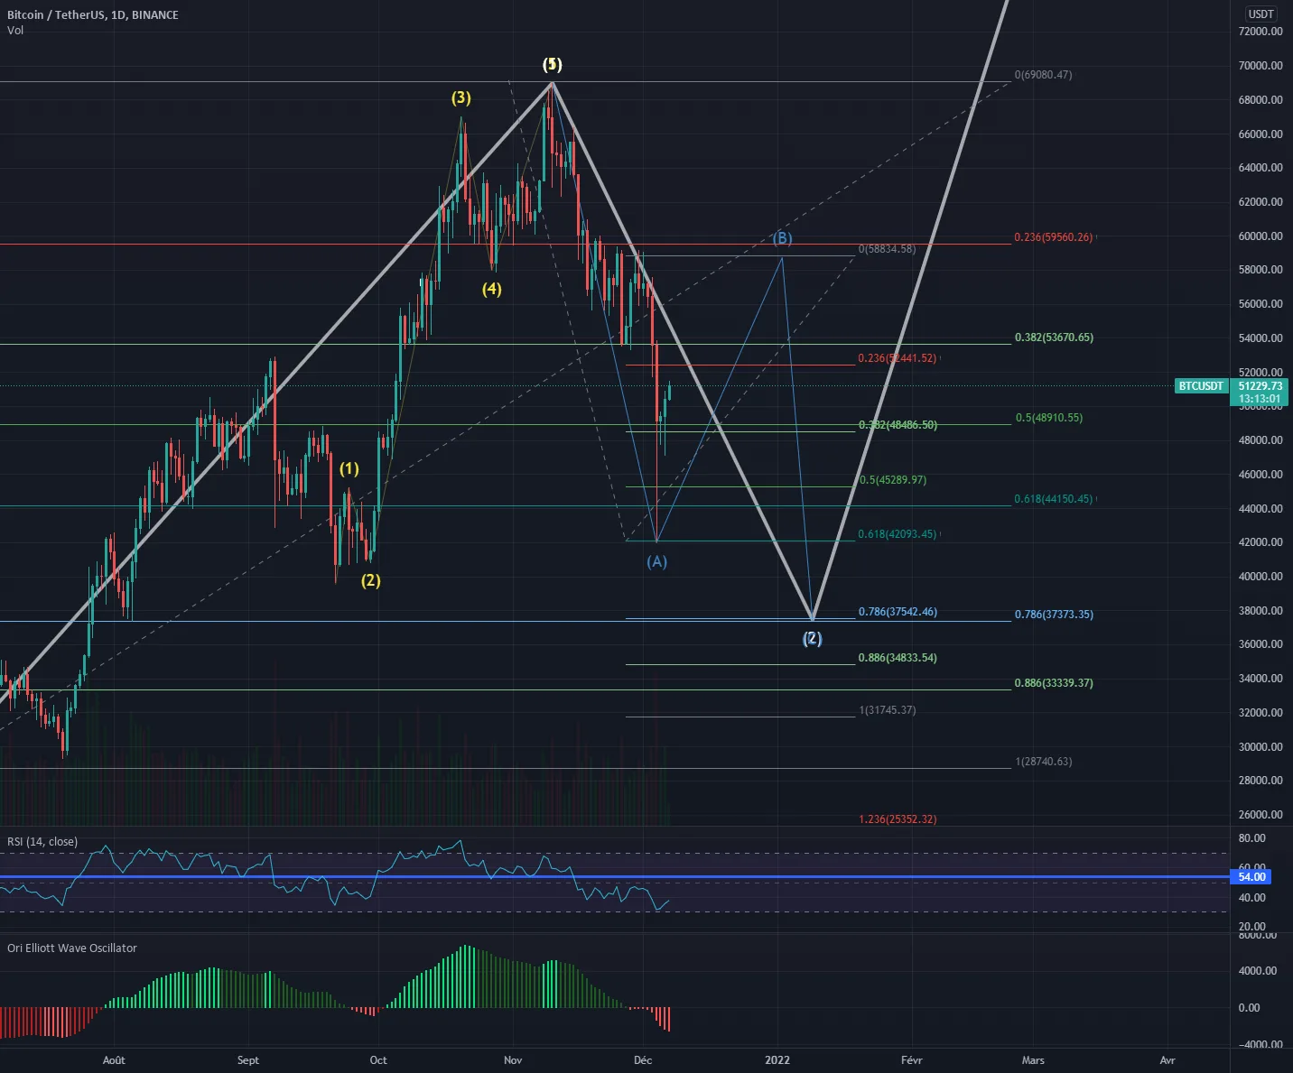Viewport: 1293px width, 1073px height.
Task: Click the 0(69080.47) Fibonacci label
Action: tap(1043, 75)
